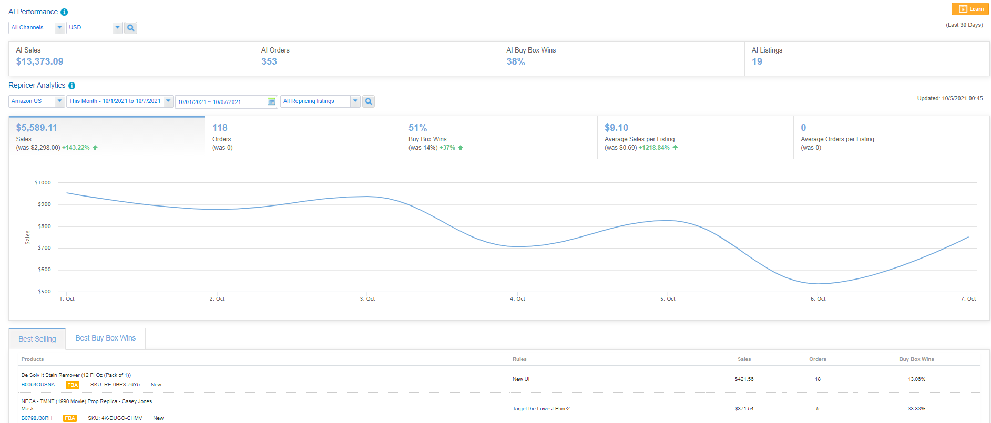991x423 pixels.
Task: Click the AI Buy Box Wins 38% value
Action: [x=516, y=61]
